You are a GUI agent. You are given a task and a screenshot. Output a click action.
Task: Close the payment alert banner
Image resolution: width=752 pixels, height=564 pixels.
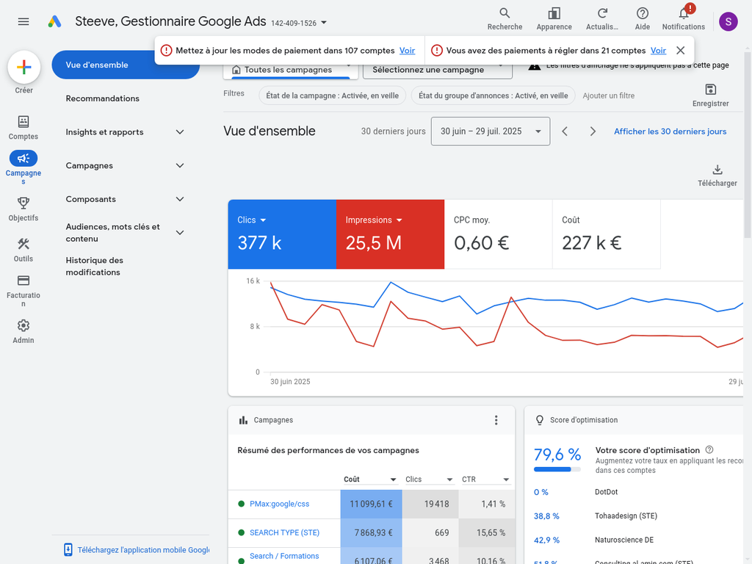coord(680,51)
